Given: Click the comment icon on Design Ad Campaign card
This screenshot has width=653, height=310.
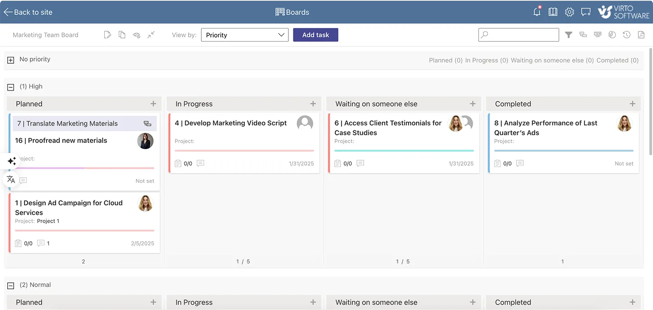Looking at the screenshot, I should pyautogui.click(x=41, y=243).
